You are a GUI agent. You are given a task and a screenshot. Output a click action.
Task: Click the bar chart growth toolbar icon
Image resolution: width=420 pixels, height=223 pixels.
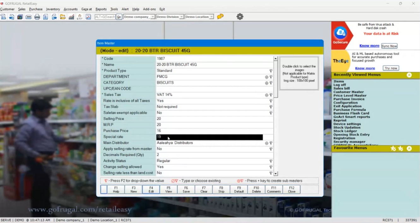pos(71,17)
